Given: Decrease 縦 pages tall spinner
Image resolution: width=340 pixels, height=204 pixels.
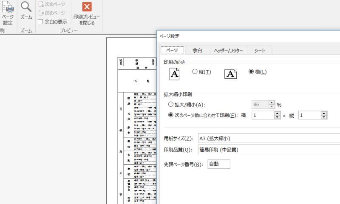Looking at the screenshot, I should click(324, 117).
